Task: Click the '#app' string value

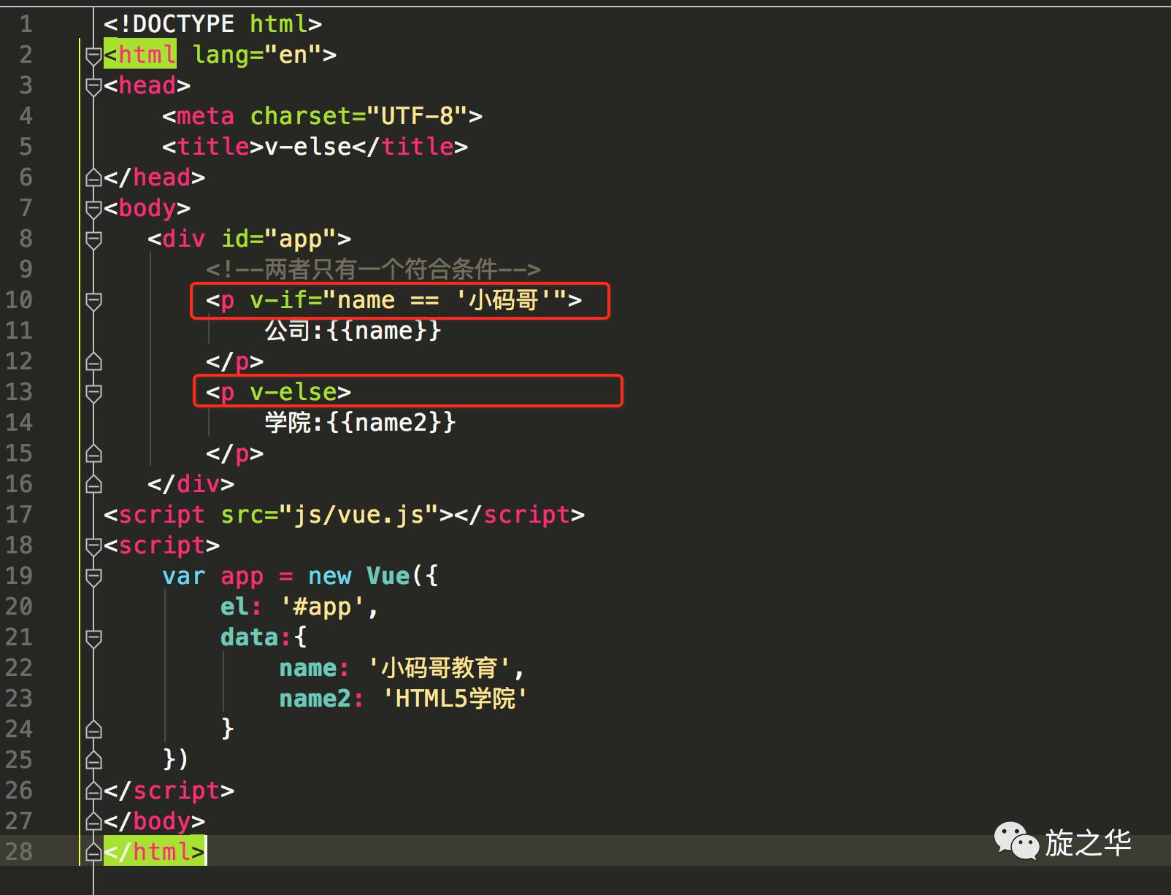Action: [x=322, y=607]
